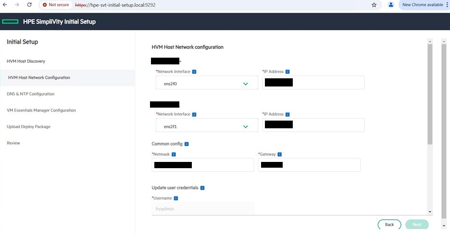Click the Next button
The width and height of the screenshot is (450, 234).
point(417,224)
